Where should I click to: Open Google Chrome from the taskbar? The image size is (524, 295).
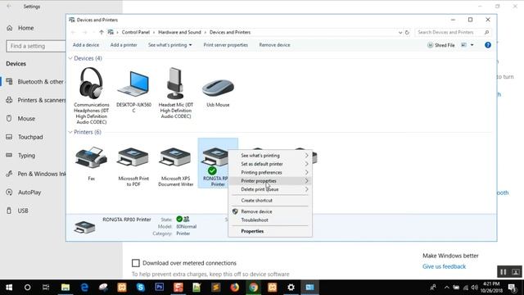(253, 288)
